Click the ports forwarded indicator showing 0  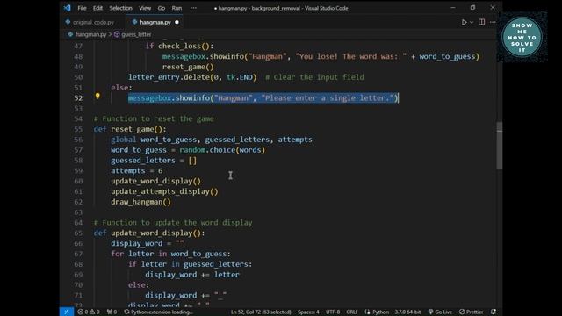click(x=112, y=312)
